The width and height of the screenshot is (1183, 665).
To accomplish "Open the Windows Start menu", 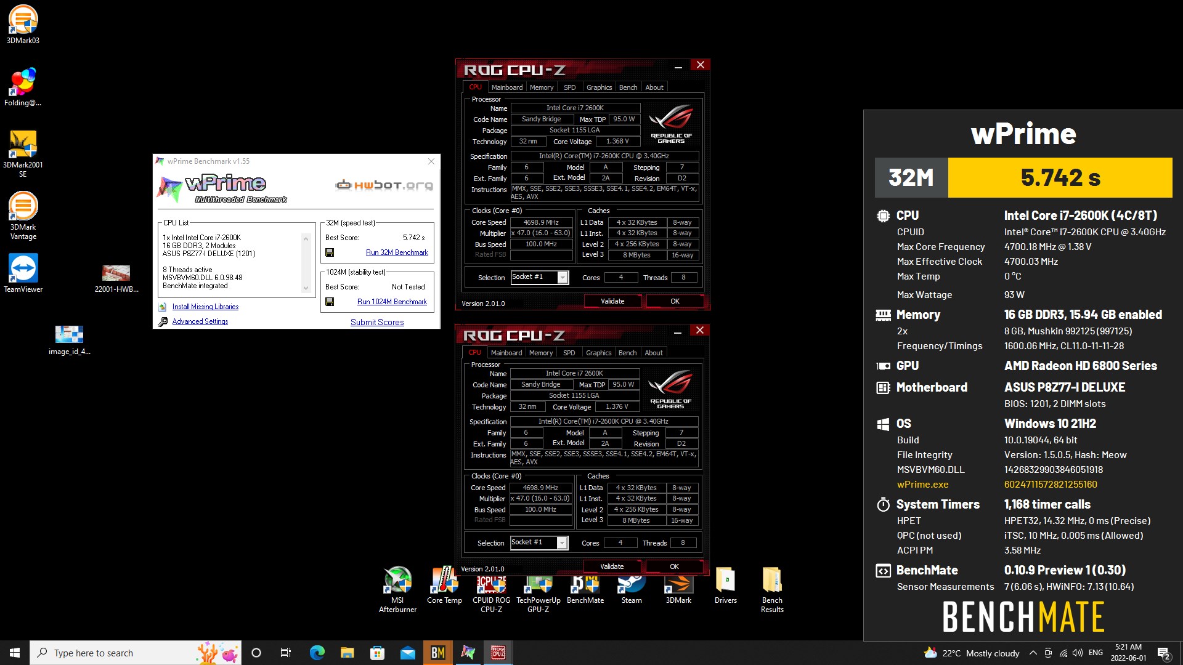I will (15, 653).
